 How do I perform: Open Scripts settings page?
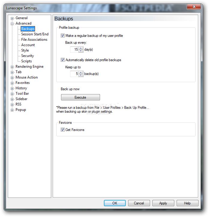coord(26,61)
